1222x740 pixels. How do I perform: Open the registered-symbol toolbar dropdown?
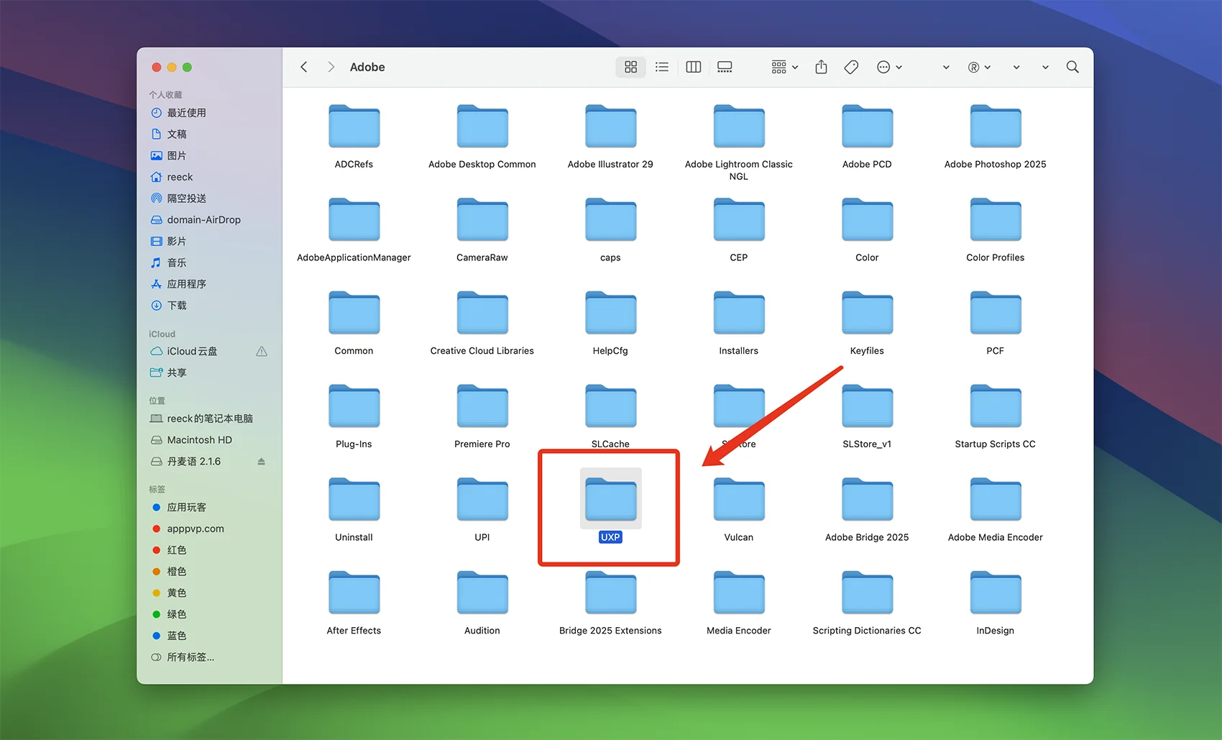[x=979, y=67]
